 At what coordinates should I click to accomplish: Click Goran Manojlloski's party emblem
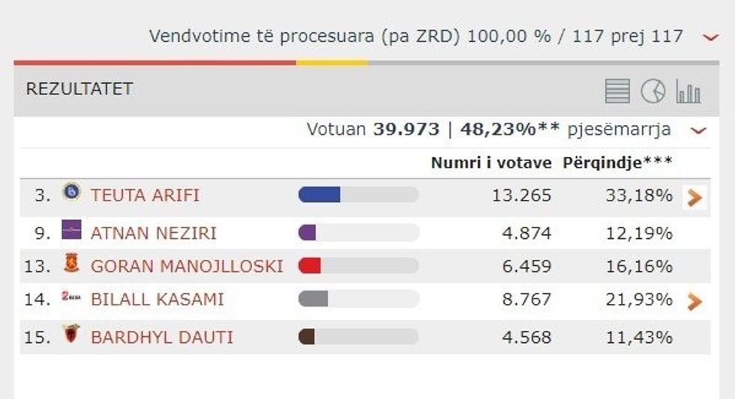point(71,264)
